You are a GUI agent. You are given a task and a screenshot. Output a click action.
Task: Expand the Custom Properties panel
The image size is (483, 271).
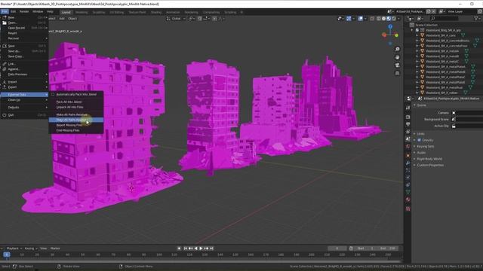click(x=430, y=166)
